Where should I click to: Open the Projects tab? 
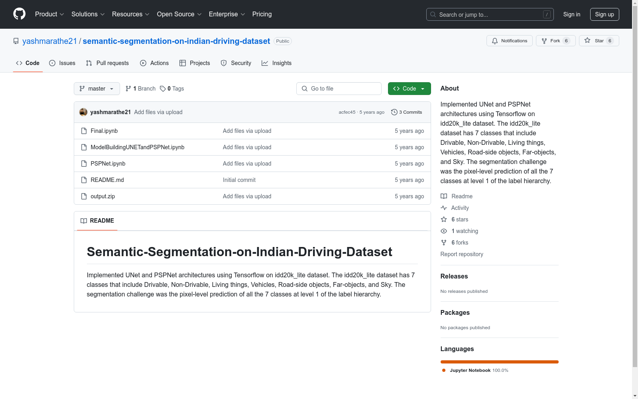195,63
